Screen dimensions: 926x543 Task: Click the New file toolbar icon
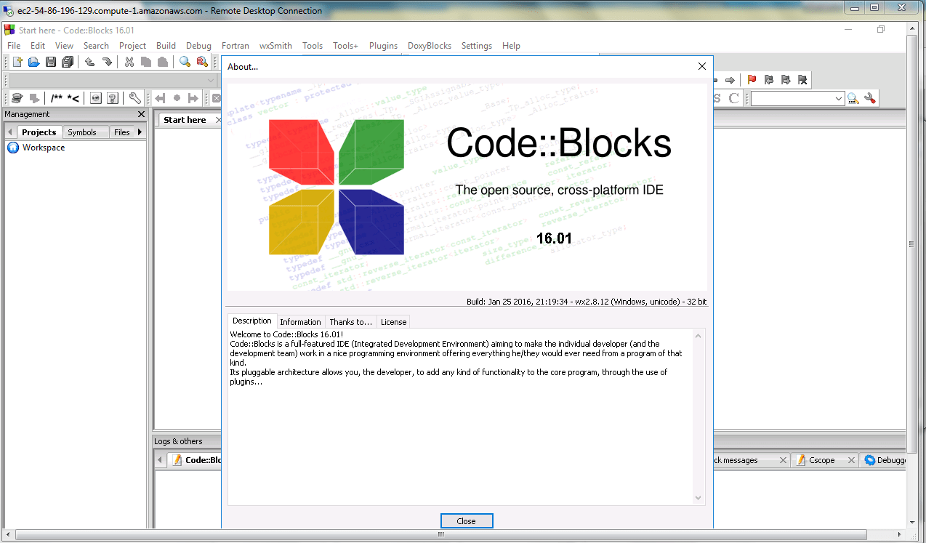click(x=17, y=62)
